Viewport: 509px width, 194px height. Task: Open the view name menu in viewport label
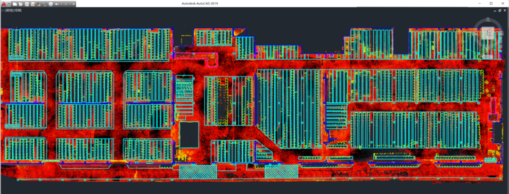click(9, 10)
